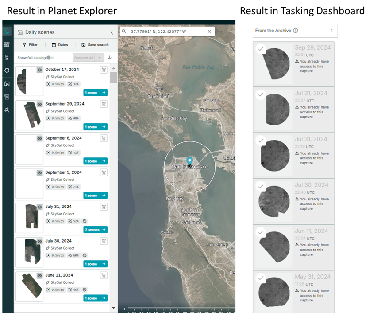Uncheck the Jul 31 22:27 UTC archive capture

point(261,94)
